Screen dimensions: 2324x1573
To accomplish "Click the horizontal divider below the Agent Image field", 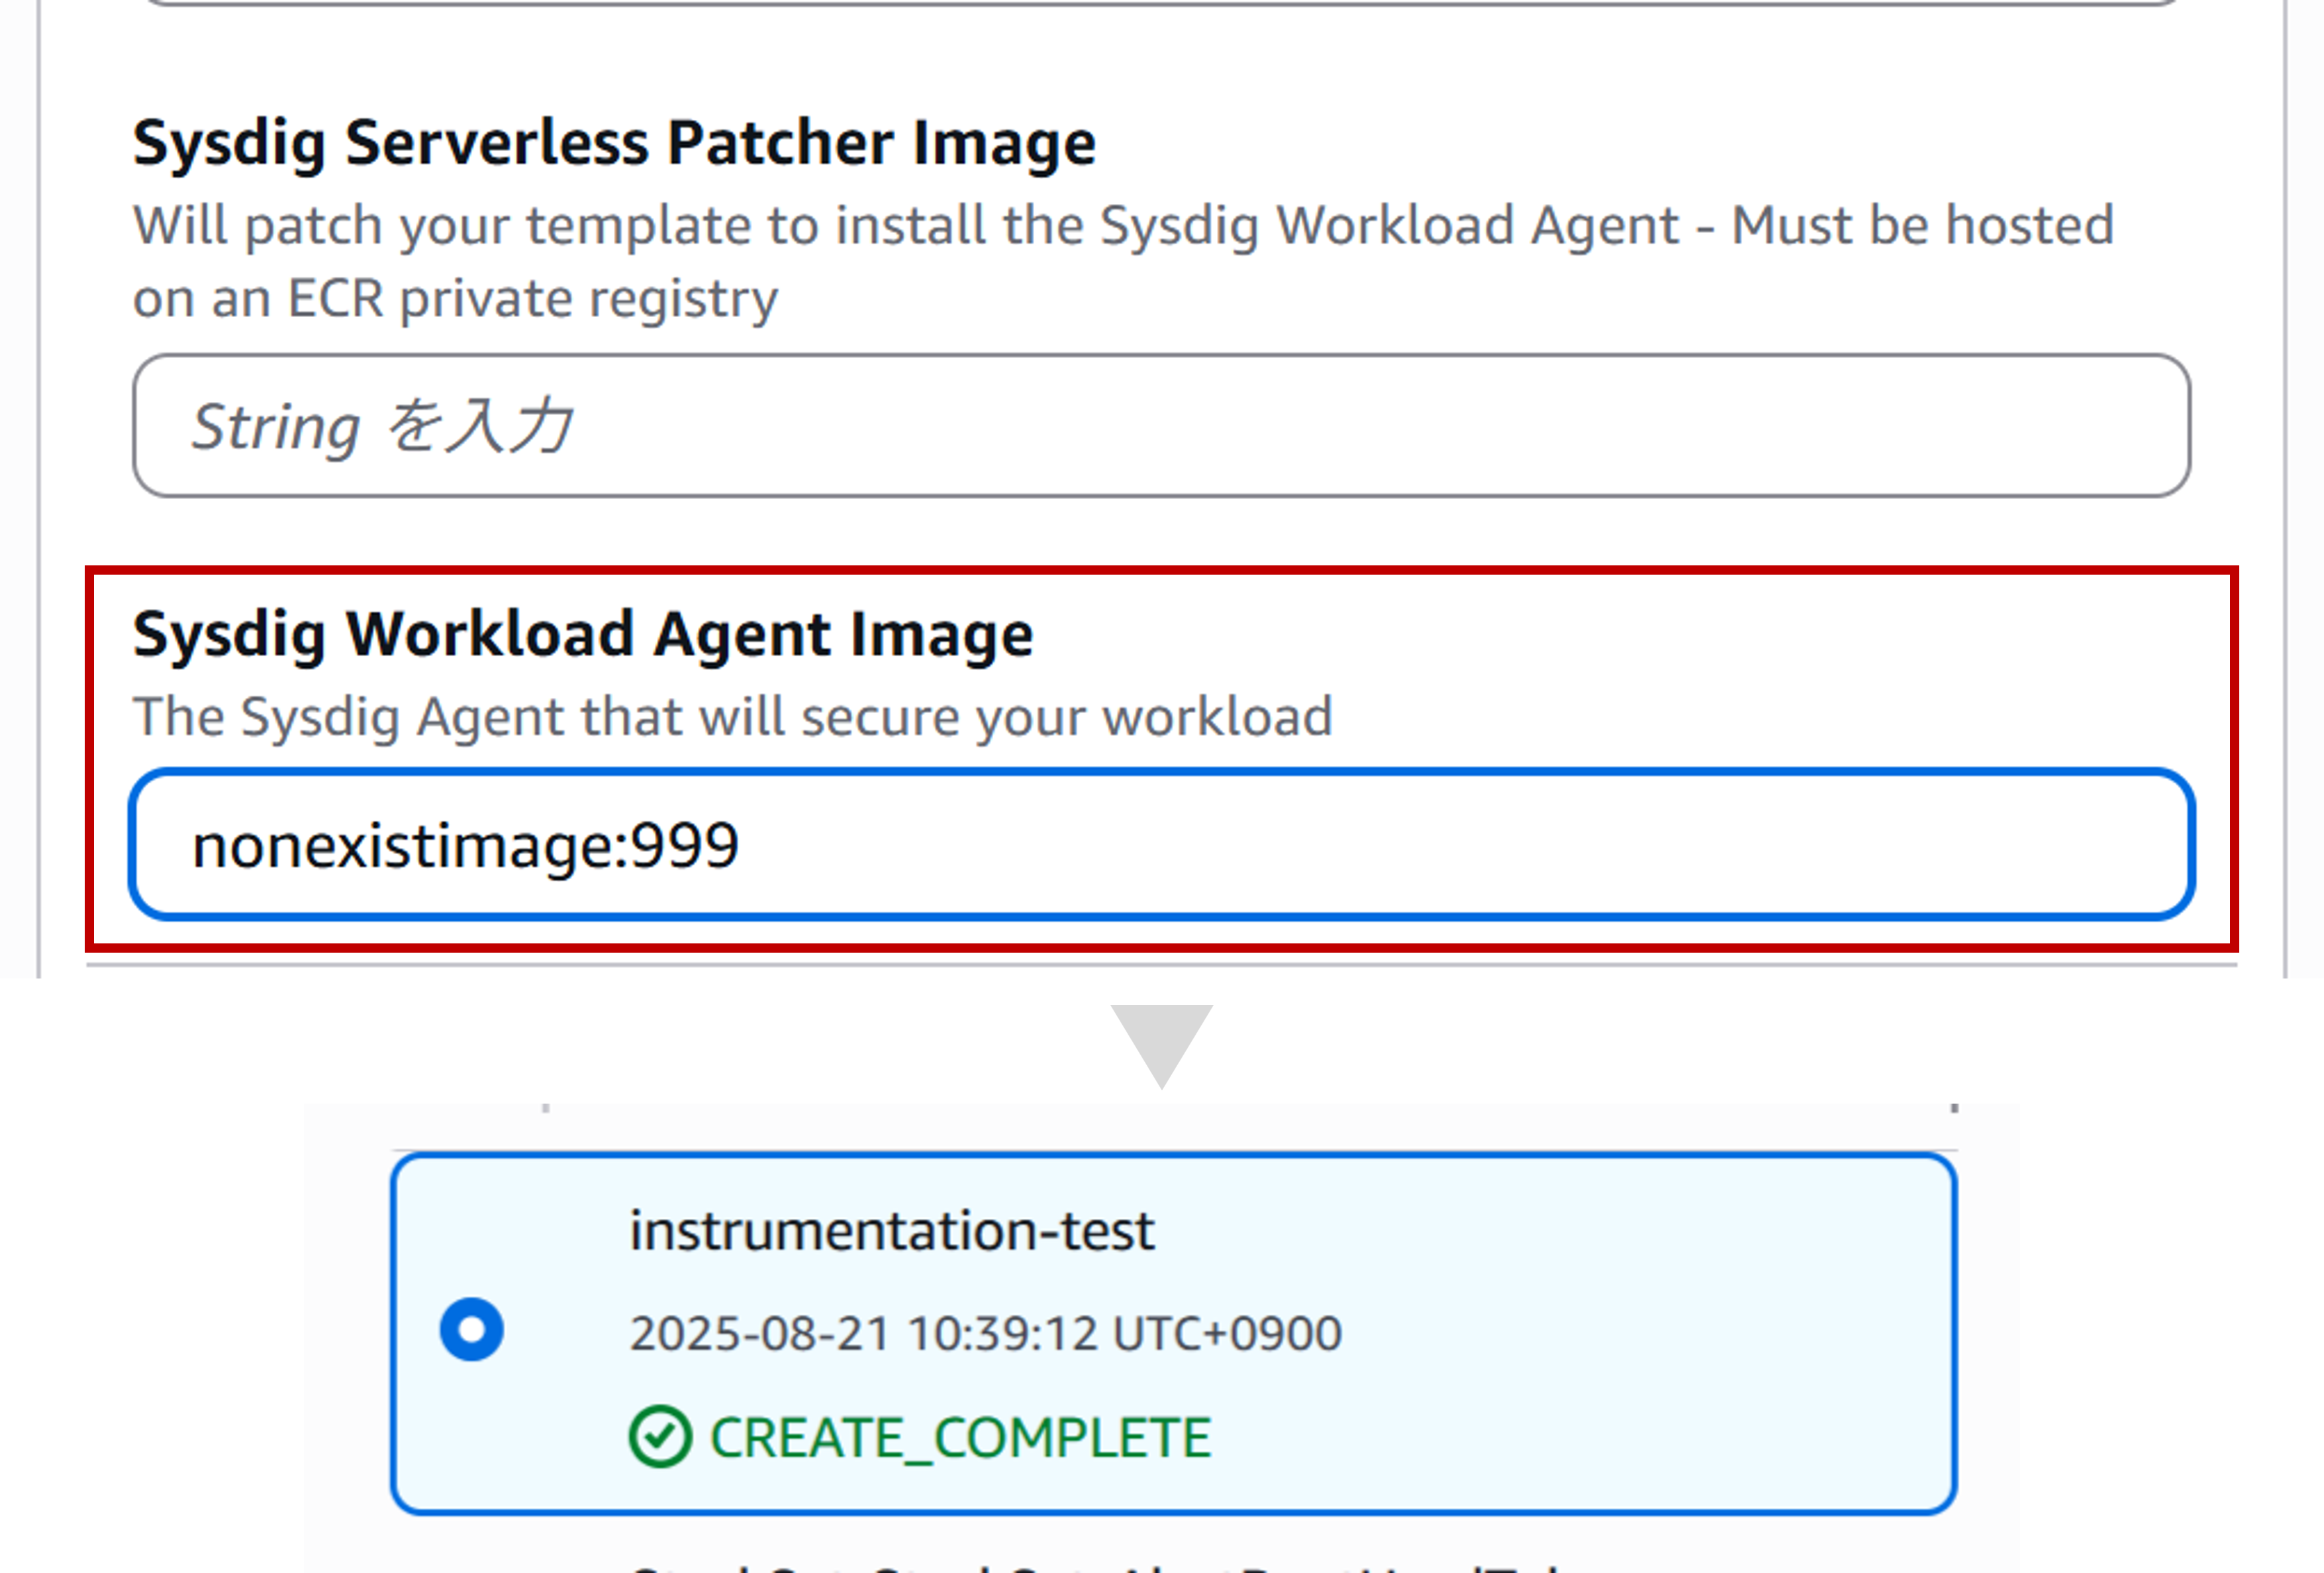I will pyautogui.click(x=1161, y=965).
